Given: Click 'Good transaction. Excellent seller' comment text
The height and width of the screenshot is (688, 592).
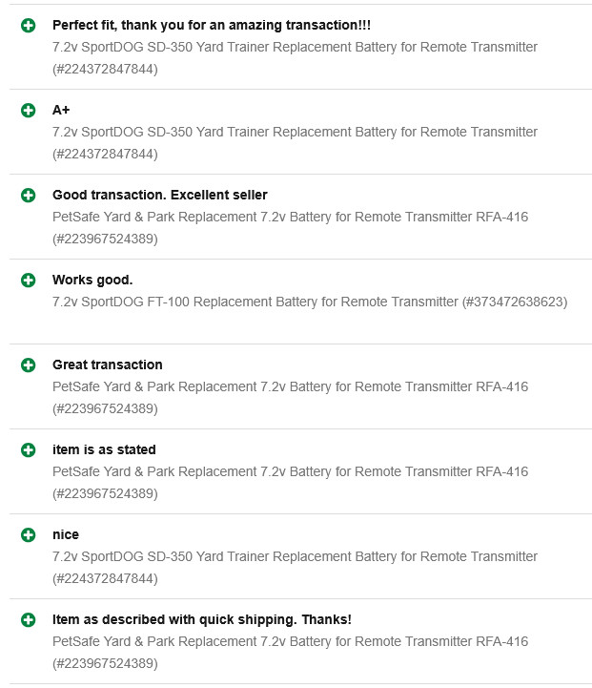Looking at the screenshot, I should pos(160,195).
